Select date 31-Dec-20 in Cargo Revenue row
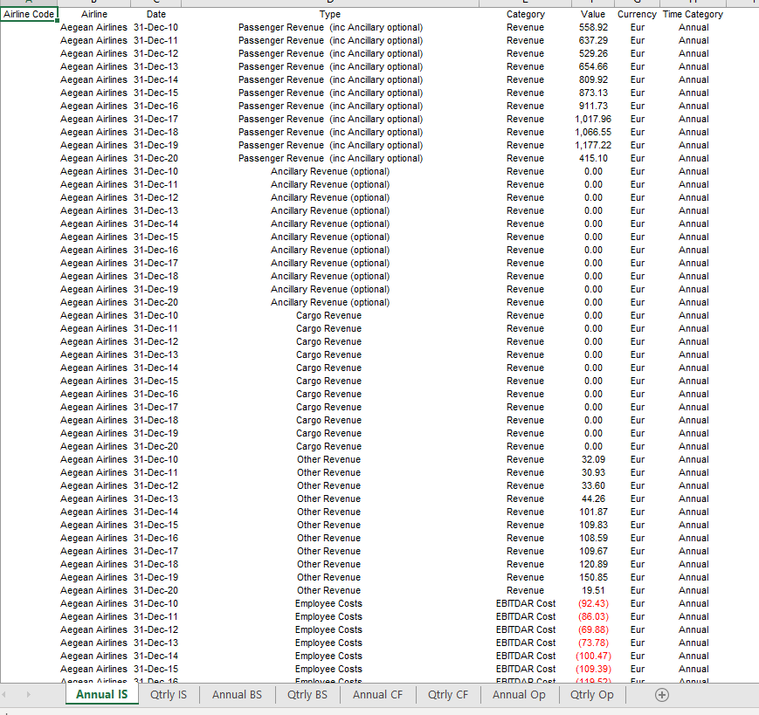The height and width of the screenshot is (715, 759). (155, 446)
